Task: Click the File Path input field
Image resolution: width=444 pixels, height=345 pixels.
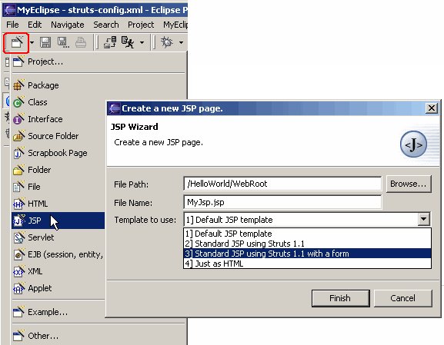Action: click(282, 184)
